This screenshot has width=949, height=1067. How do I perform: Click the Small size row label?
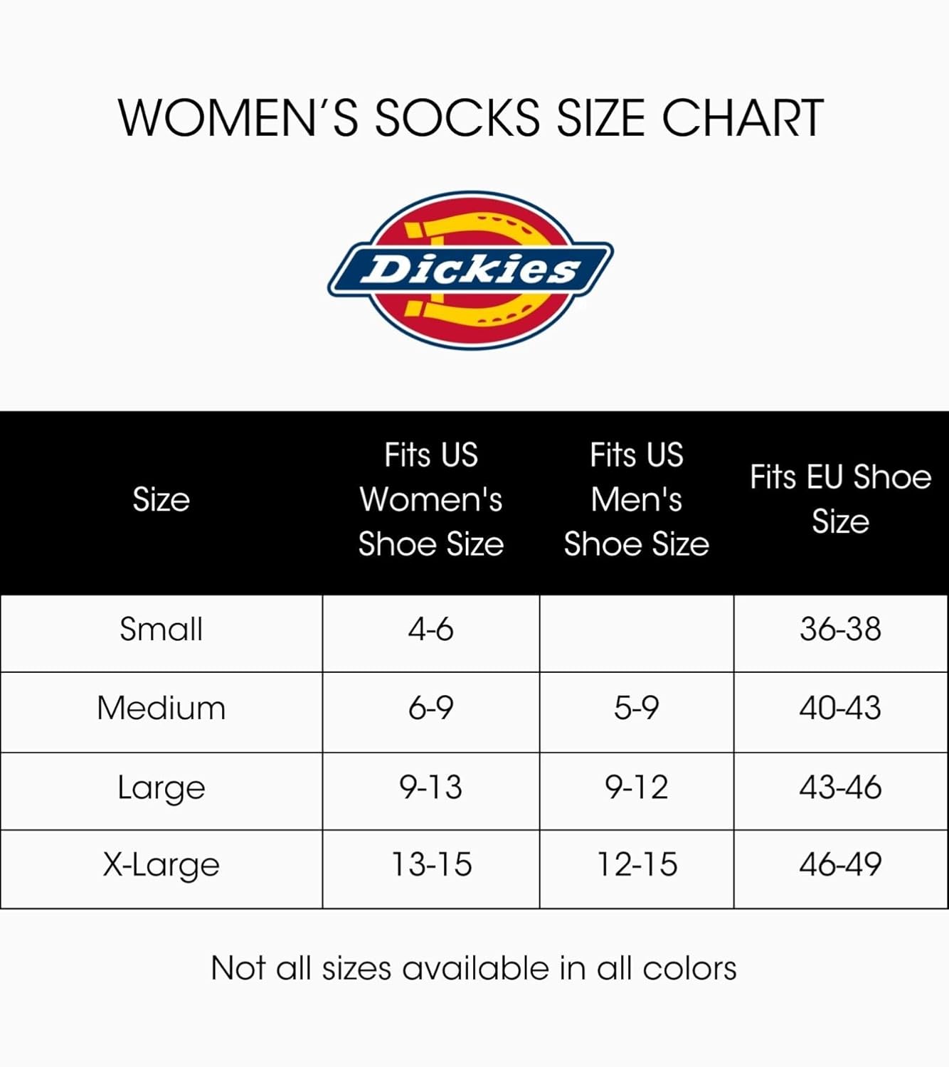coord(161,630)
